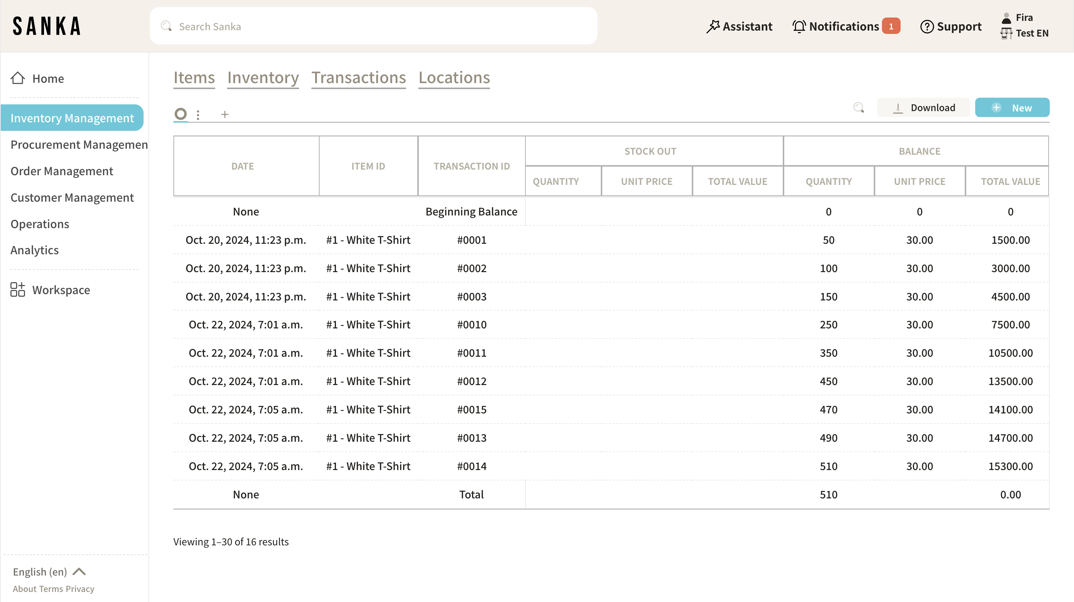Open the three-dot view options menu
Viewport: 1074px width, 602px height.
(x=198, y=114)
